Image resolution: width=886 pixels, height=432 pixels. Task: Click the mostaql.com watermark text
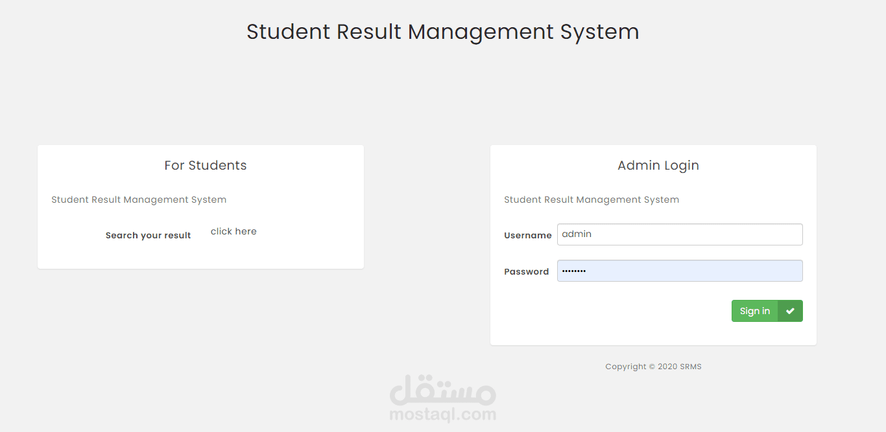pyautogui.click(x=443, y=415)
